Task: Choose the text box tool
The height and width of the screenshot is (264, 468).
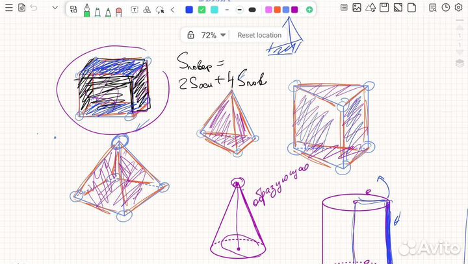Action: pos(134,10)
